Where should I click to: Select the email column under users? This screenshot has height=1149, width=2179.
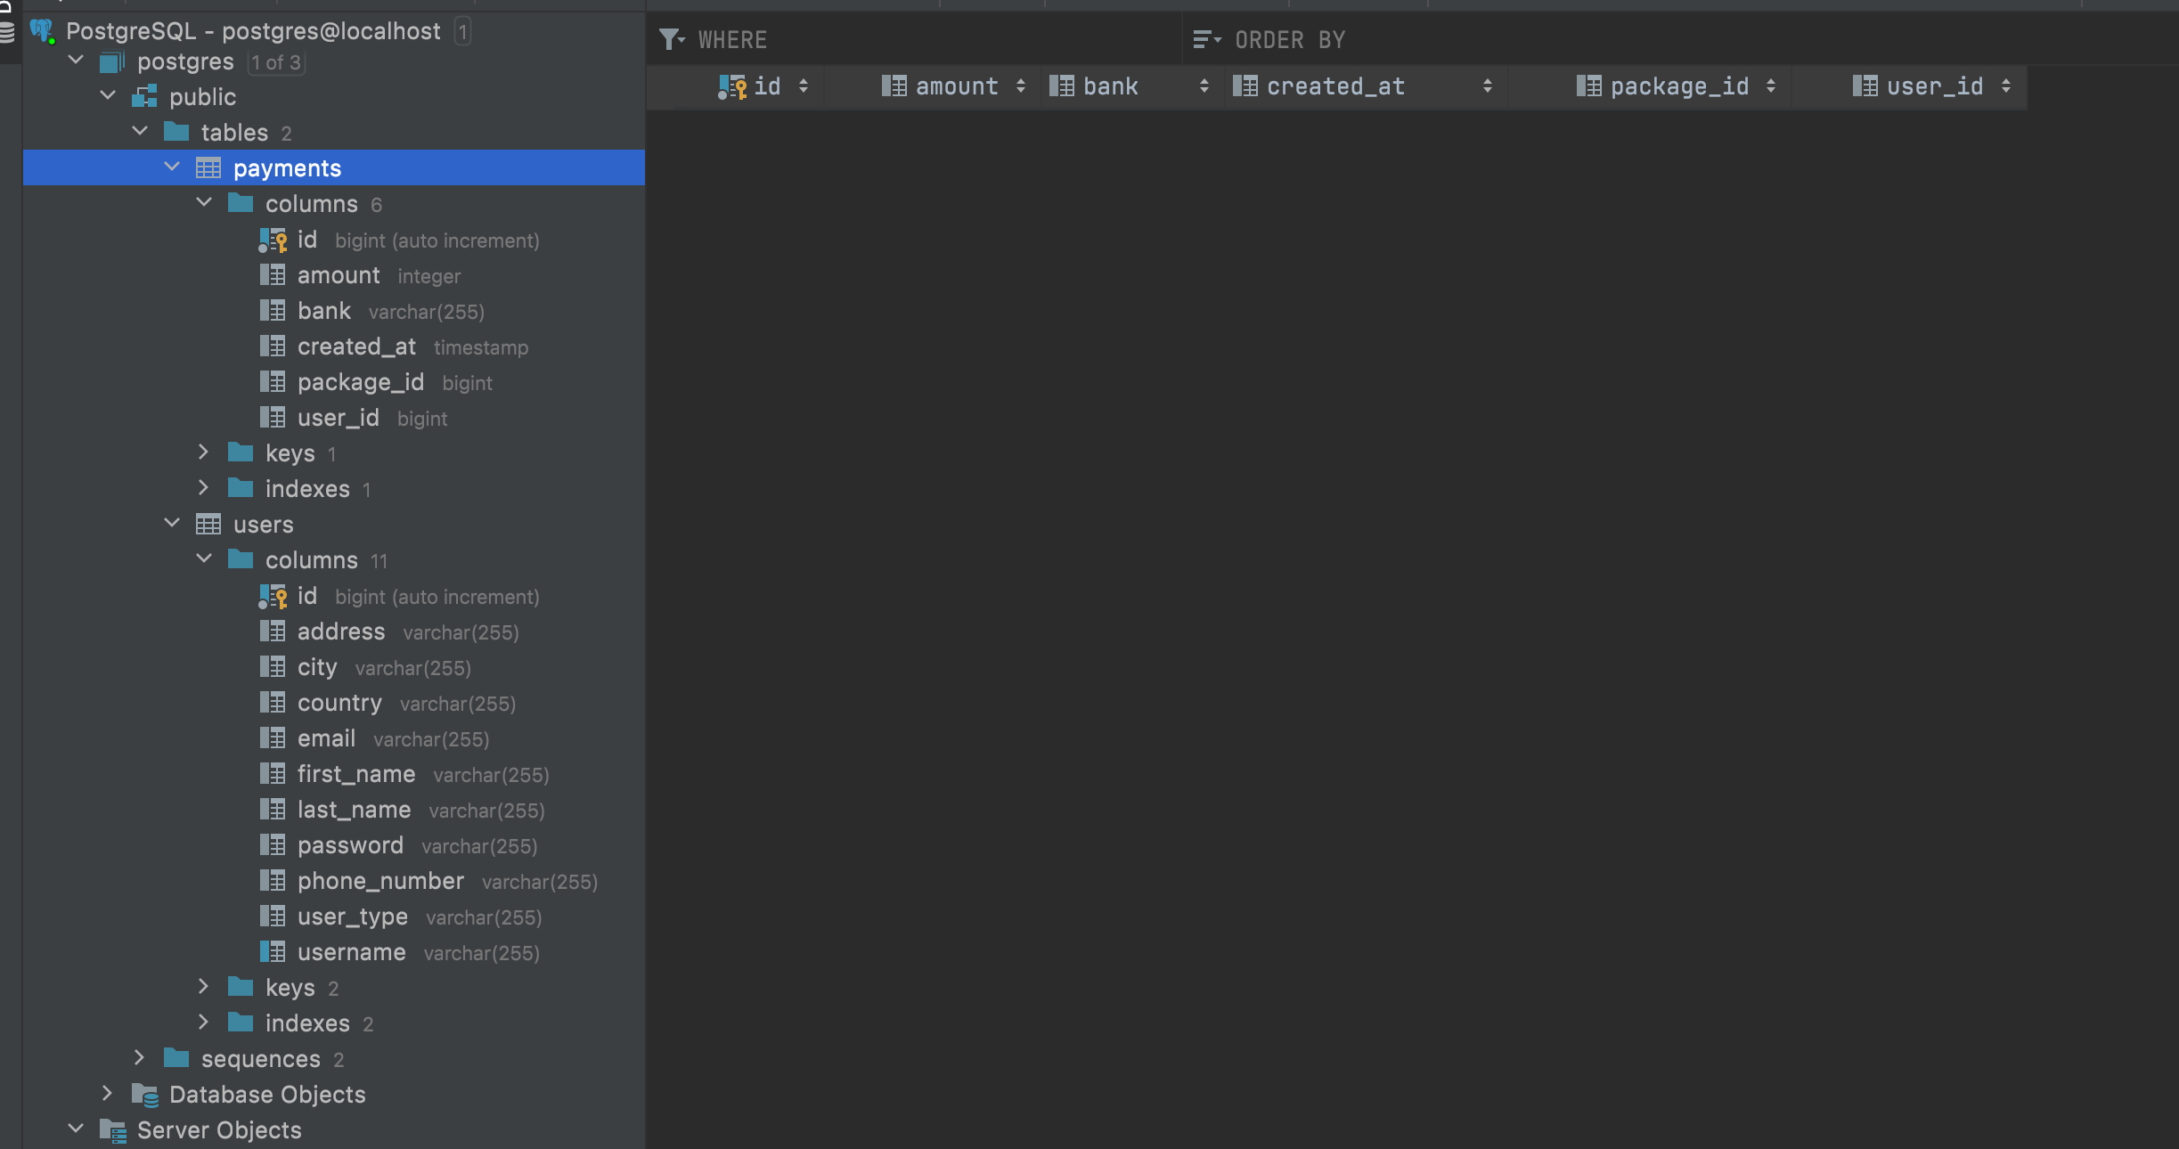[x=326, y=738]
